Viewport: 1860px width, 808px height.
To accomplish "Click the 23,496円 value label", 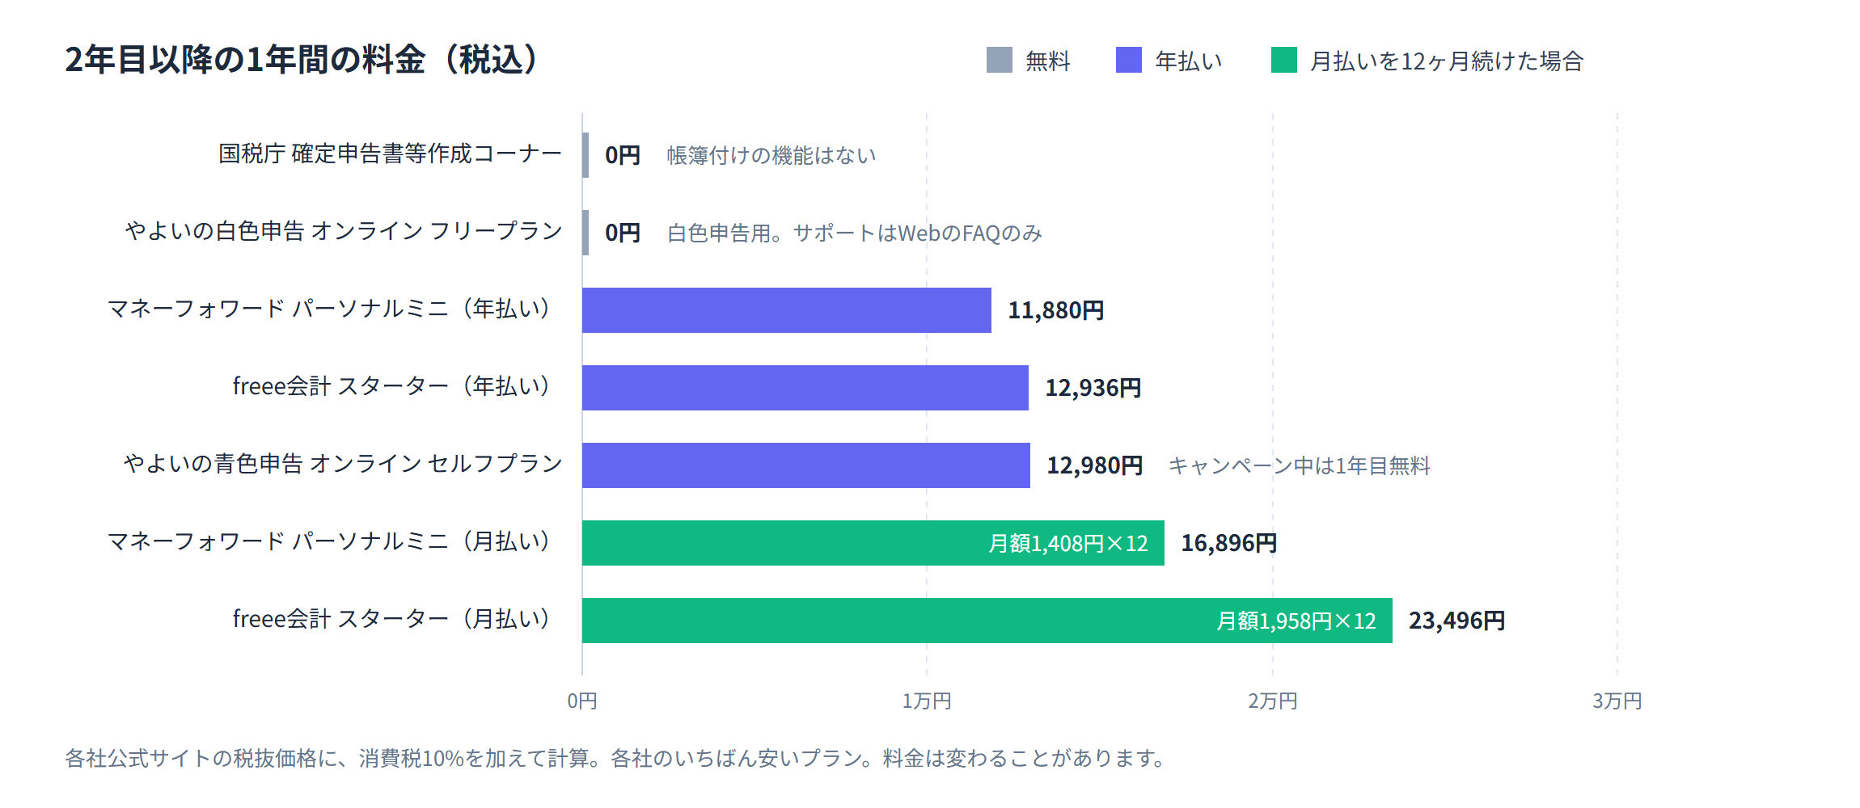I will [x=1457, y=621].
